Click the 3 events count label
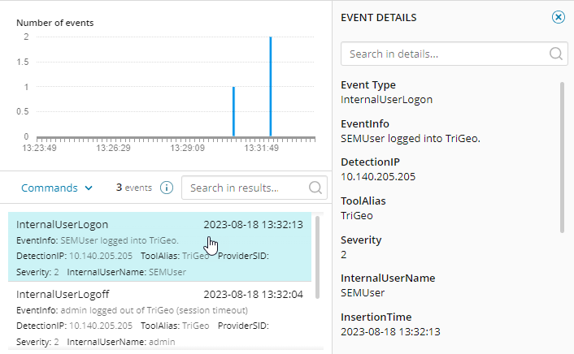The height and width of the screenshot is (354, 574). pyautogui.click(x=134, y=188)
